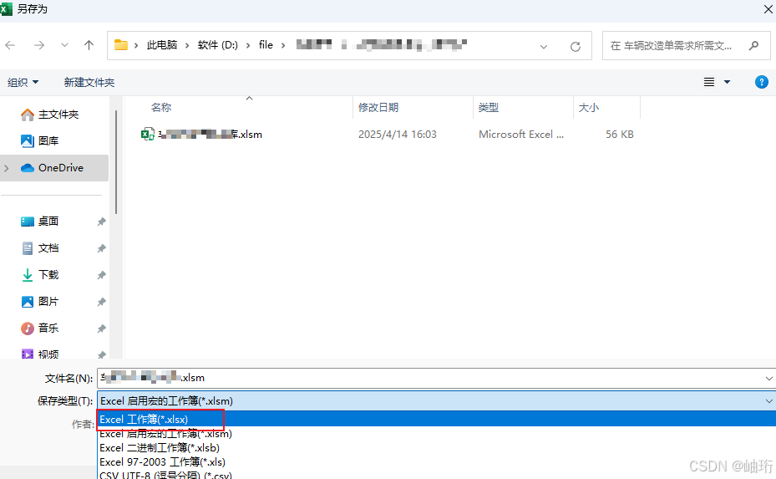
Task: Create a new folder with 新建文件夹
Action: (89, 82)
